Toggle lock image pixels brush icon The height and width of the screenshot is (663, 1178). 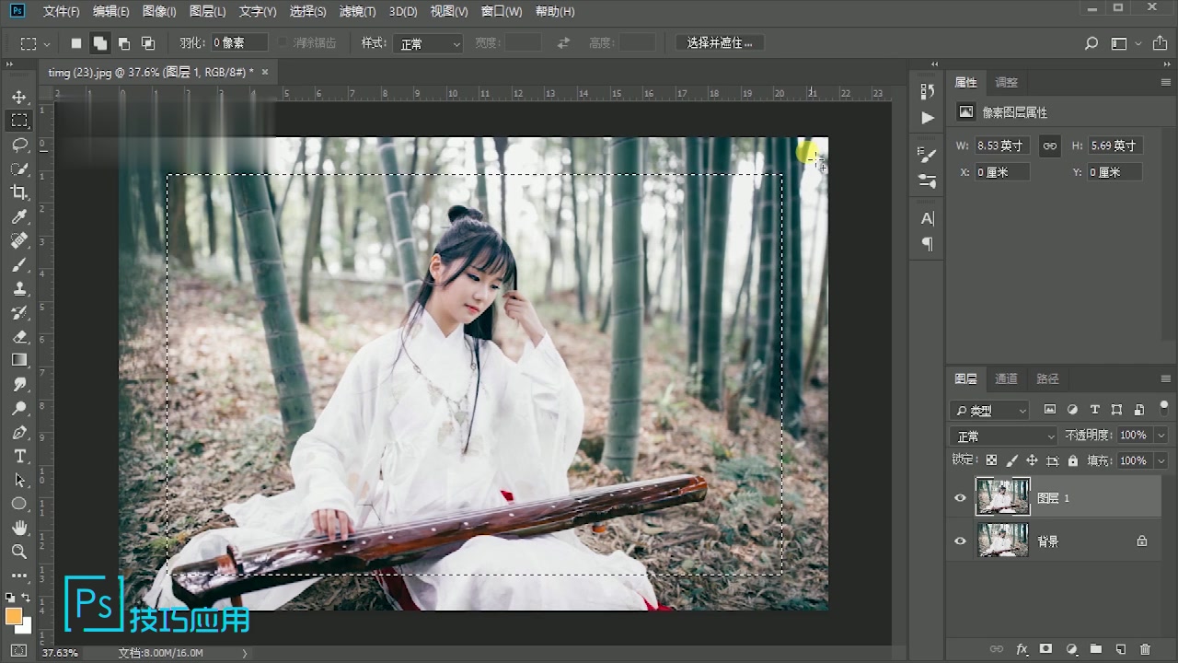pyautogui.click(x=1011, y=460)
